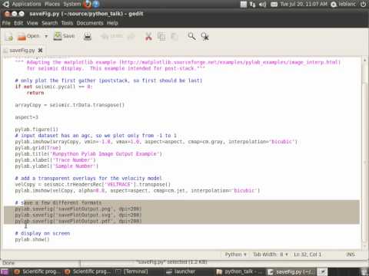Click the arrayCopy transpose assignment line

pyautogui.click(x=70, y=105)
